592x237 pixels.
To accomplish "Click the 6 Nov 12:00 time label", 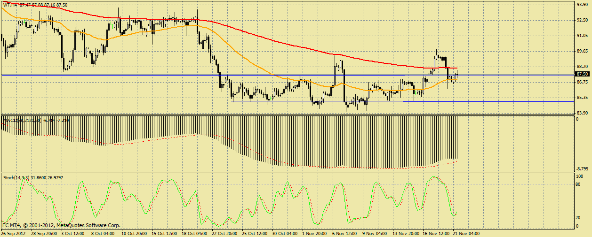I will coord(344,233).
